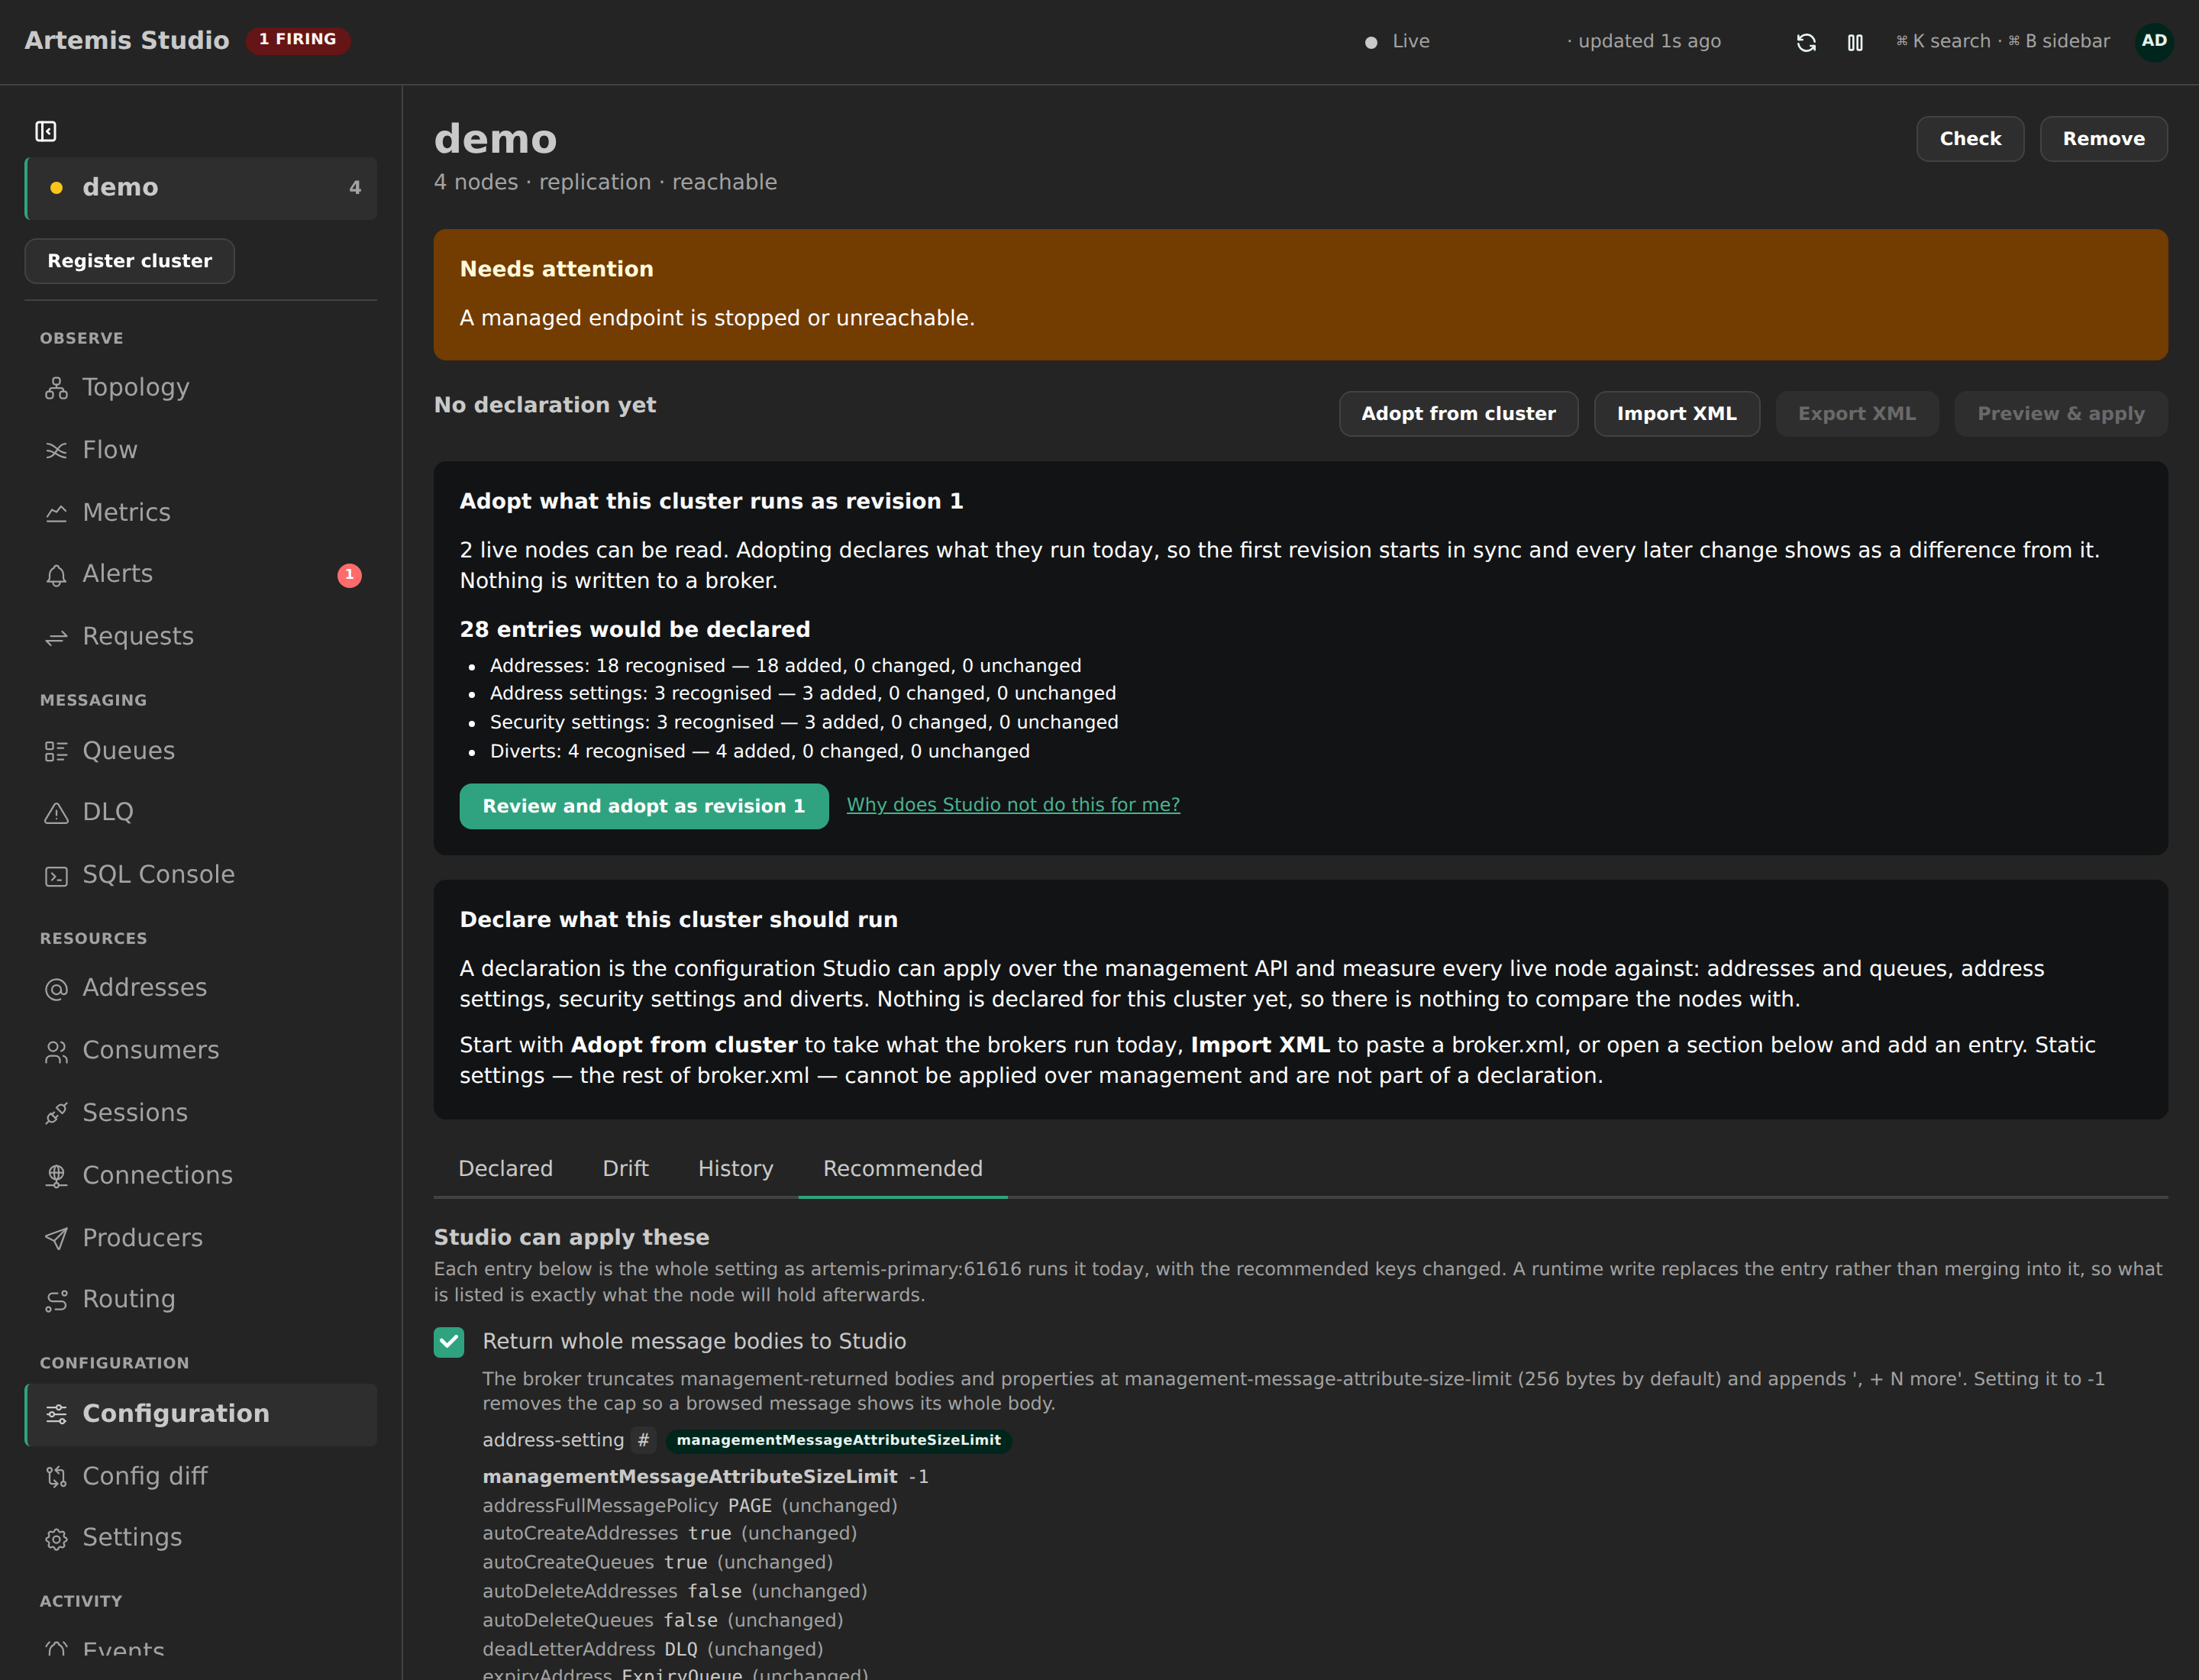This screenshot has width=2199, height=1680.
Task: Click Preview & apply button
Action: point(2060,414)
